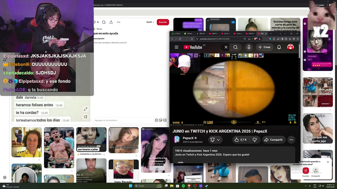Expand the video description with ...más

coord(180,162)
